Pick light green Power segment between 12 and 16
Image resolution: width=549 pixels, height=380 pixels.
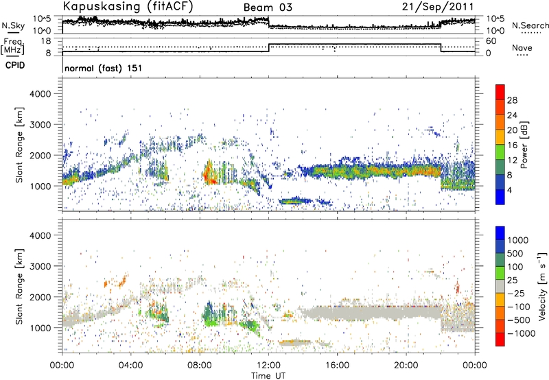pyautogui.click(x=500, y=152)
